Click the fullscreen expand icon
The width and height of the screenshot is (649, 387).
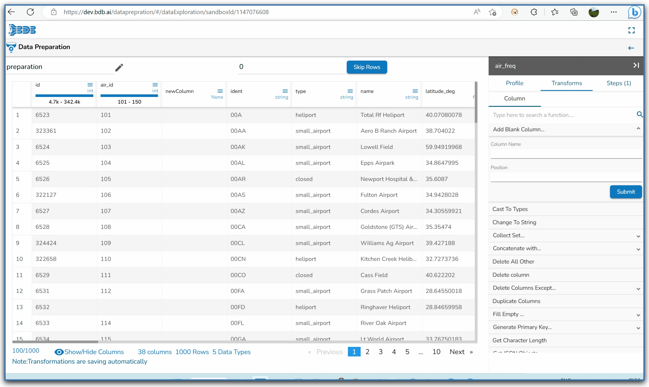631,30
